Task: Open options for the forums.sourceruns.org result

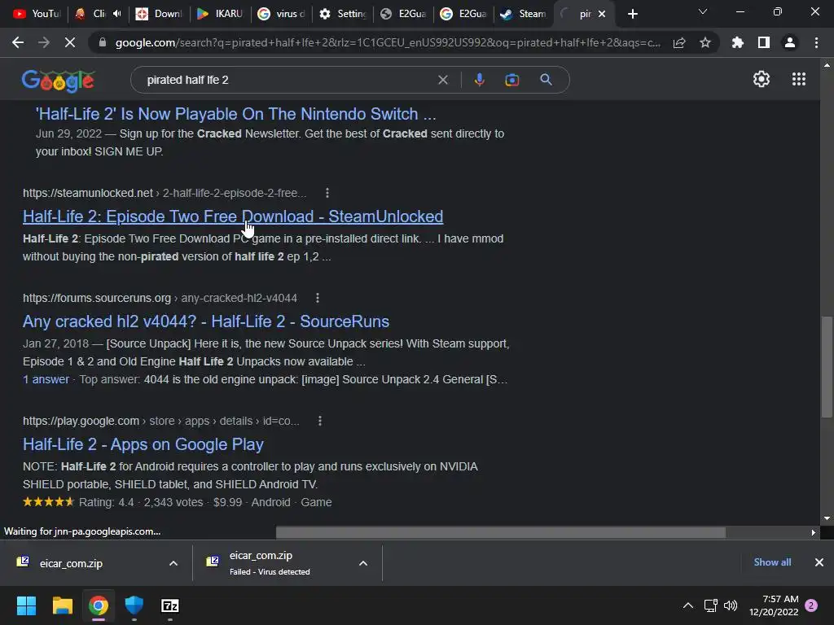Action: pos(318,298)
